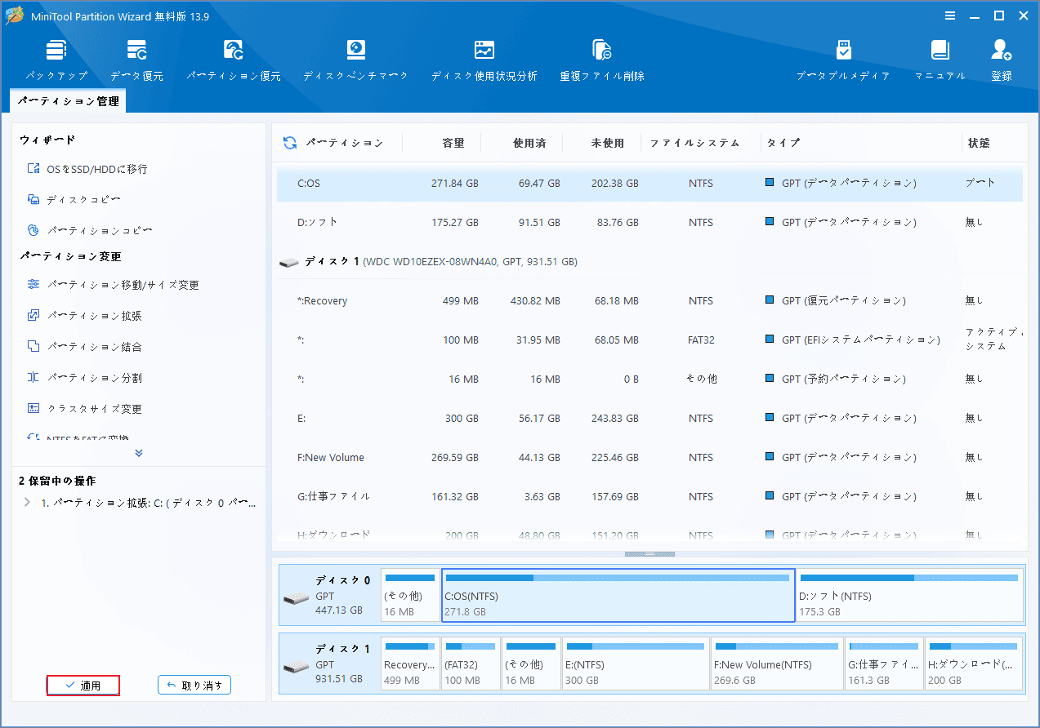Viewport: 1040px width, 728px height.
Task: Select H:ダウンロード 200 GB block
Action: 974,664
